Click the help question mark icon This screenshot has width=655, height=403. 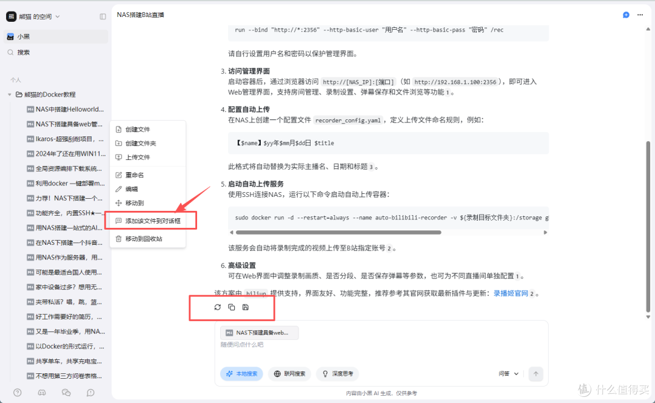coord(18,393)
